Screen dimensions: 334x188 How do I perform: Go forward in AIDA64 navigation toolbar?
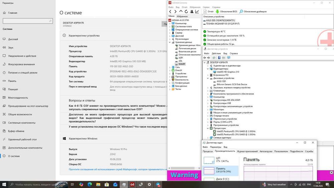[x=175, y=11]
